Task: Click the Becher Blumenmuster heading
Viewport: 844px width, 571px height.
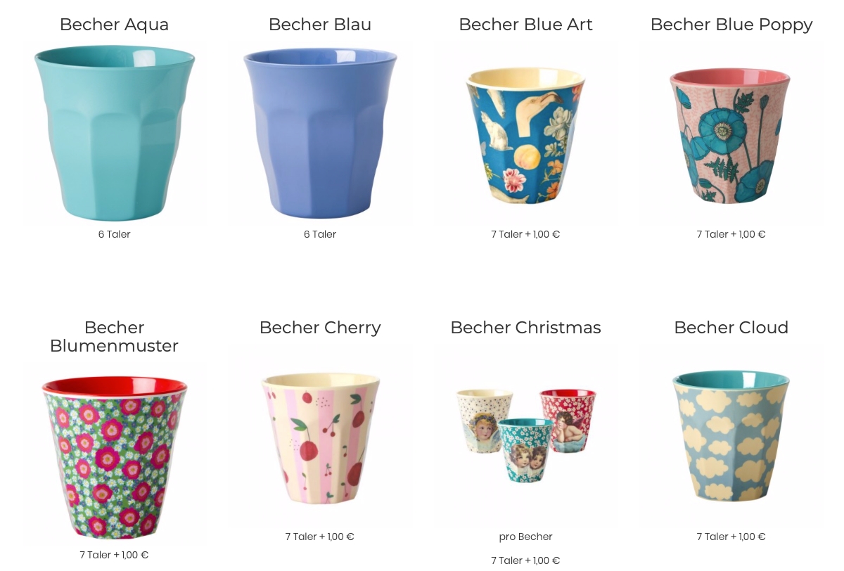Action: click(114, 337)
